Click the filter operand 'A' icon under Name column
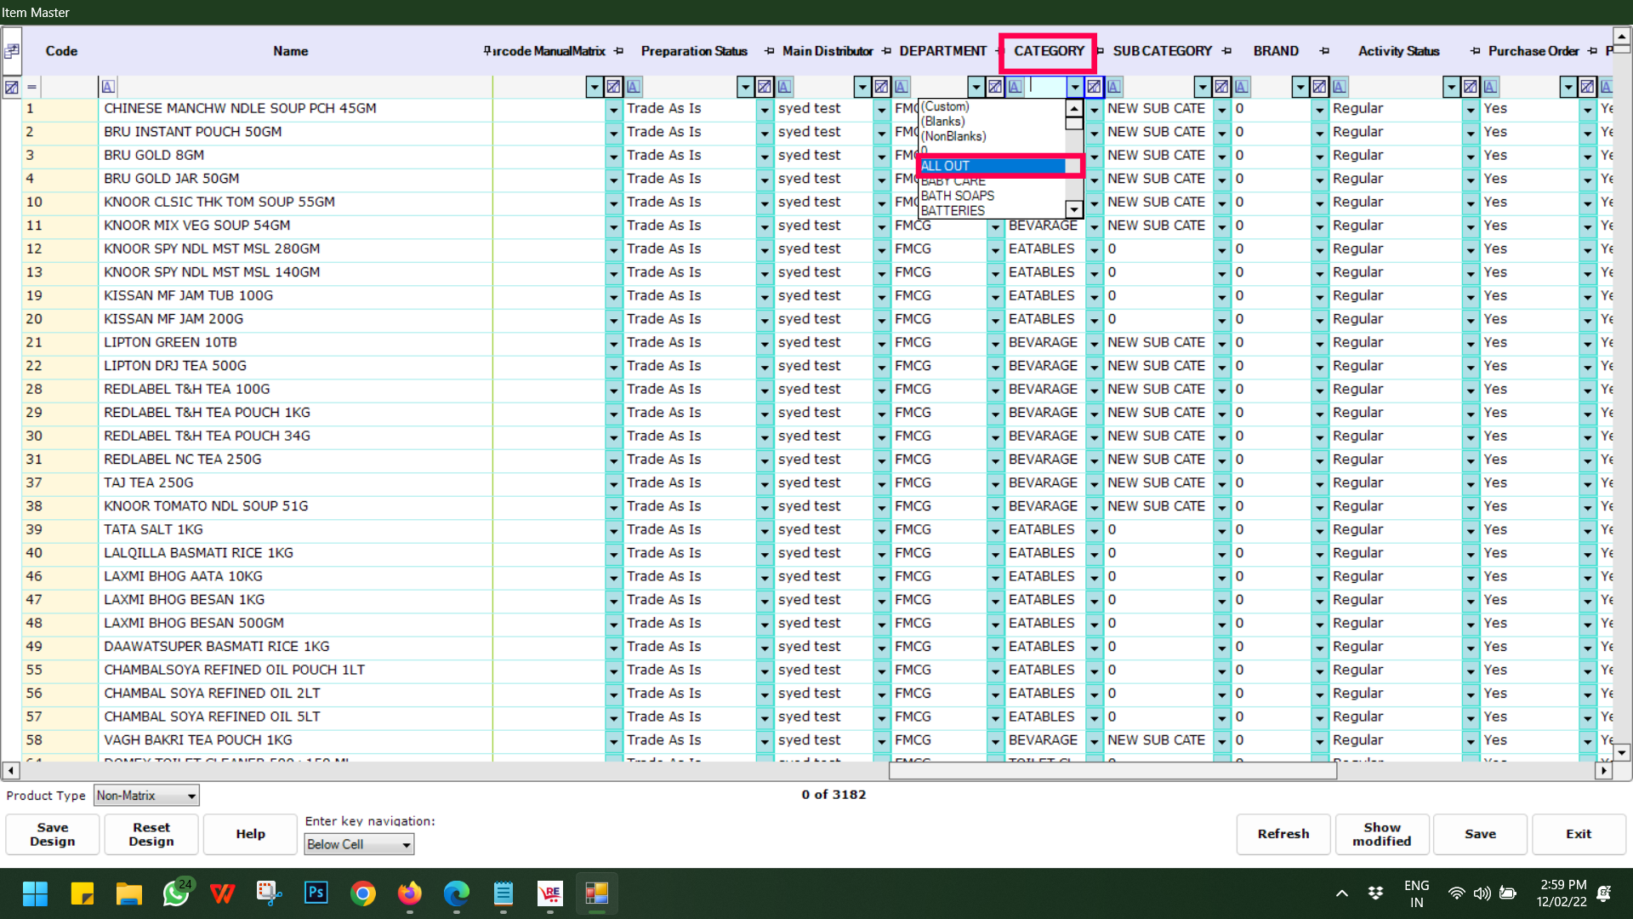Screen dimensions: 1633x919 [x=108, y=87]
